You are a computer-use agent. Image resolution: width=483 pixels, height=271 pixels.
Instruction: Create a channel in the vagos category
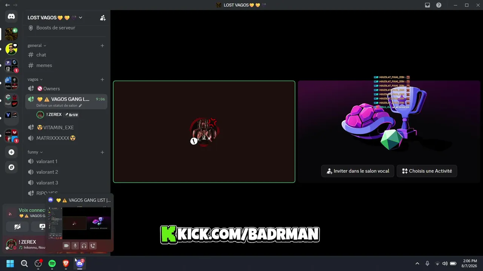[102, 79]
